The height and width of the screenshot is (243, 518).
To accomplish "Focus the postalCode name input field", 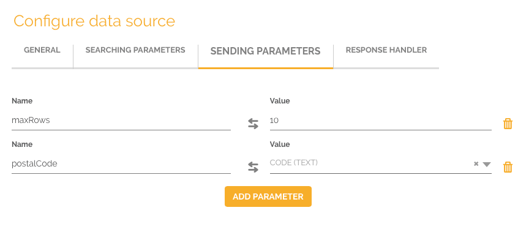I will (121, 164).
